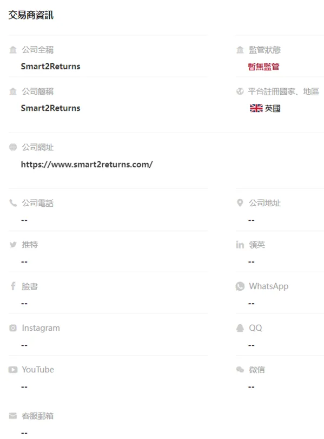The image size is (324, 439).
Task: Click the bank icon next to 監管狀態
Action: pos(240,50)
